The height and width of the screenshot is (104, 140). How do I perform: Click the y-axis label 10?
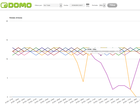point(7,59)
